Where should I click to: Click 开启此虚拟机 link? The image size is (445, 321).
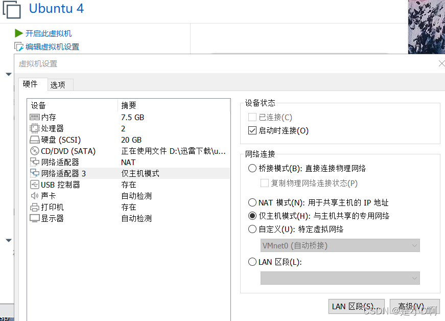point(49,34)
